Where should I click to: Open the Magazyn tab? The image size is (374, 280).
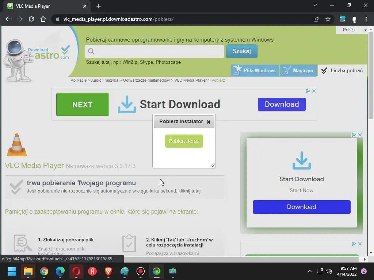(x=298, y=70)
